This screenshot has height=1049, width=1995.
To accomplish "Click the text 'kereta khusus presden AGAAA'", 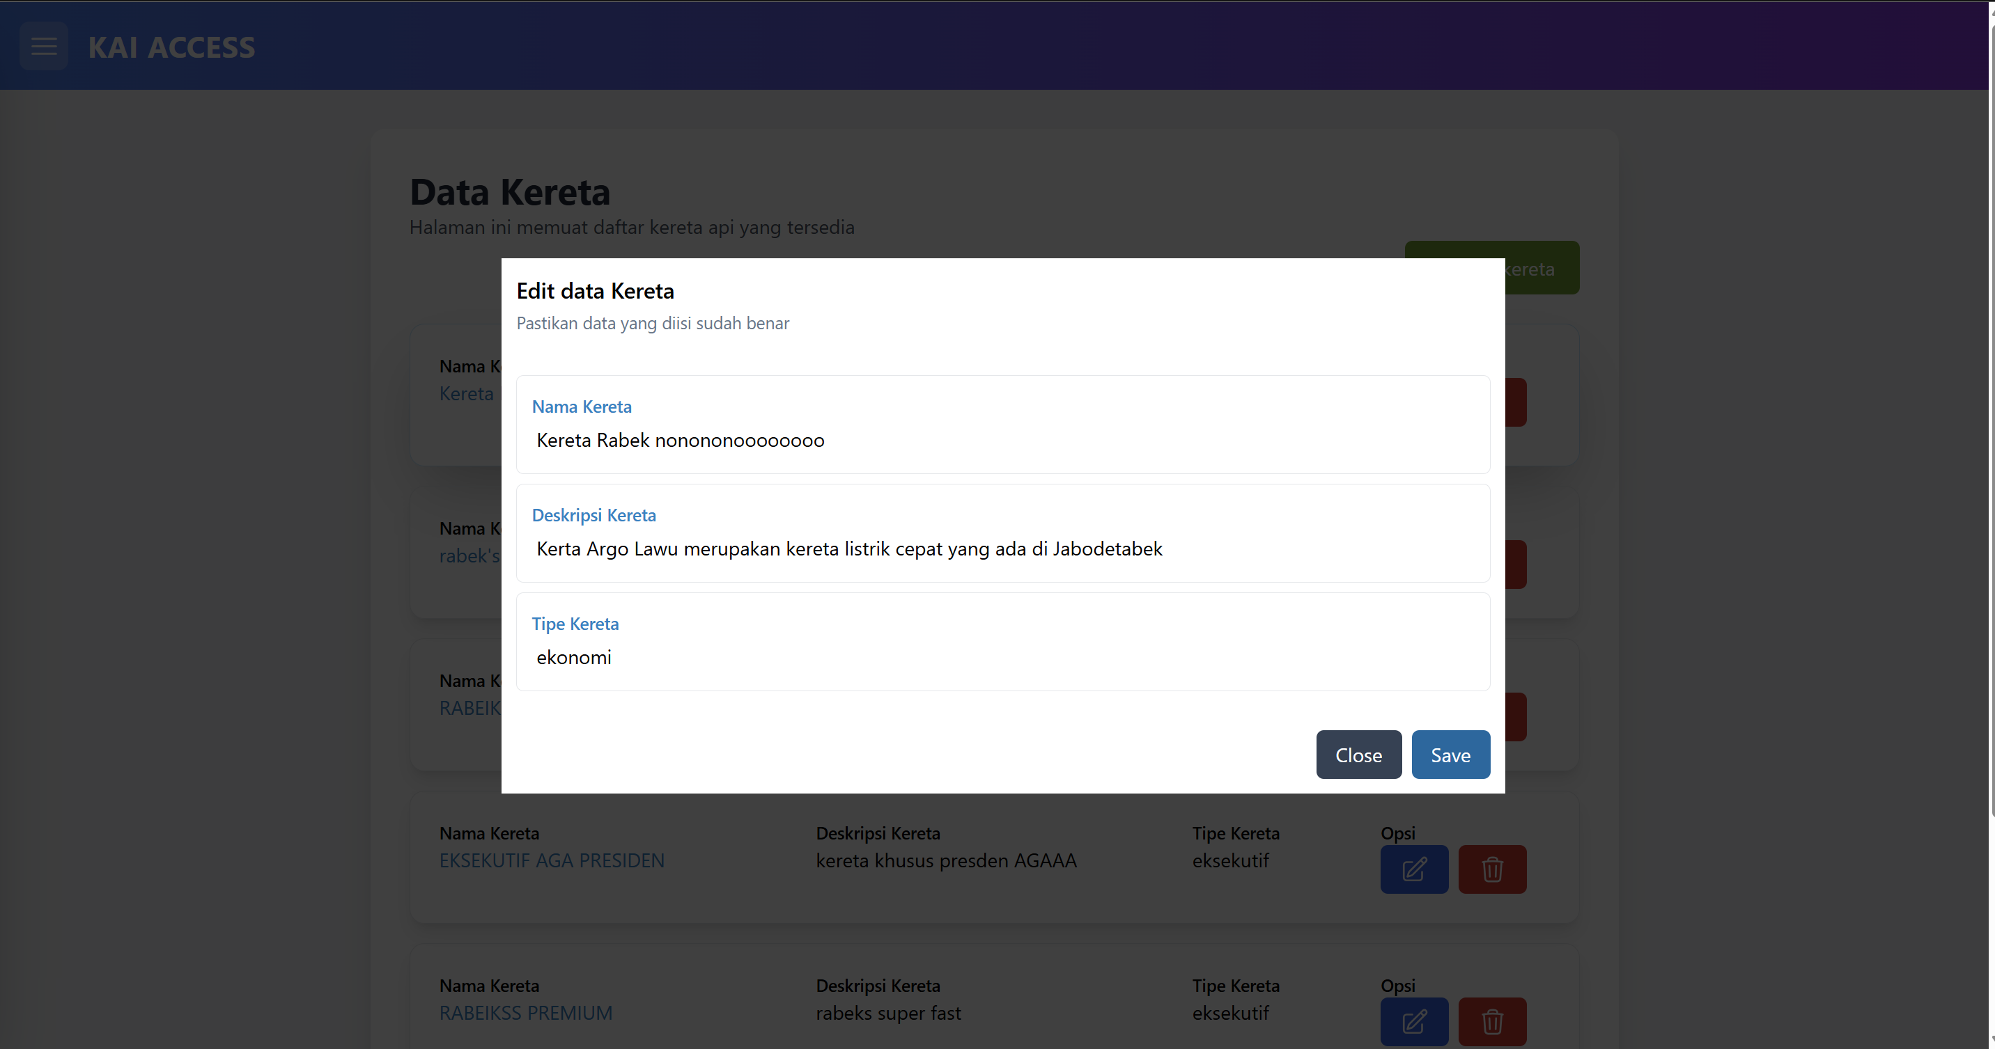I will point(946,860).
